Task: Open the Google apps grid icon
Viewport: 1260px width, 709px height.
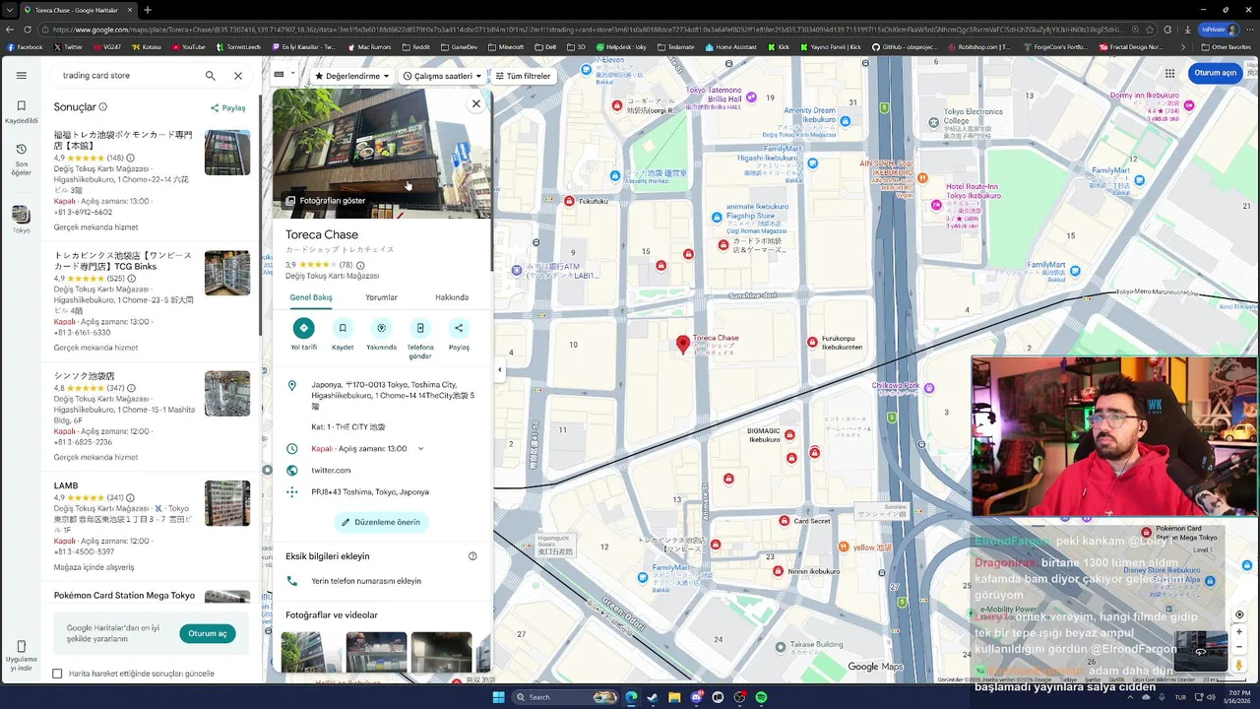Action: pyautogui.click(x=1169, y=73)
